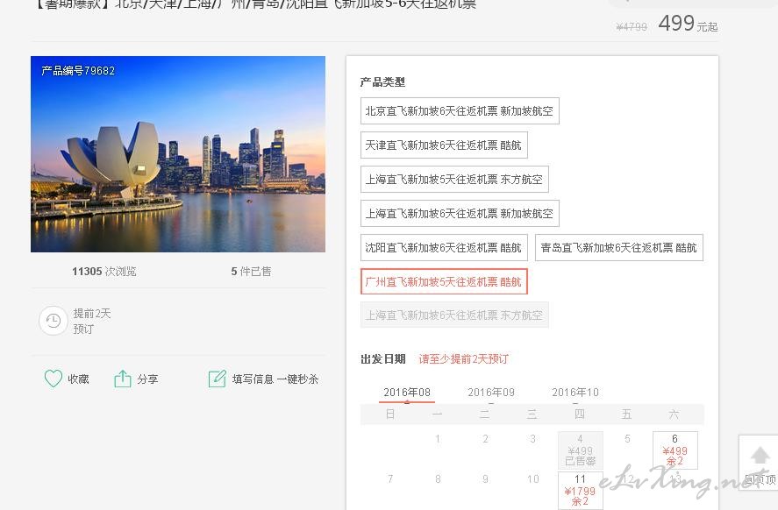Screen dimensions: 778x510
Task: Pick August 11 date with ¥1799
Action: pyautogui.click(x=580, y=490)
